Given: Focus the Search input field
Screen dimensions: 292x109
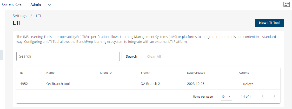Looking at the screenshot, I should (68, 56).
